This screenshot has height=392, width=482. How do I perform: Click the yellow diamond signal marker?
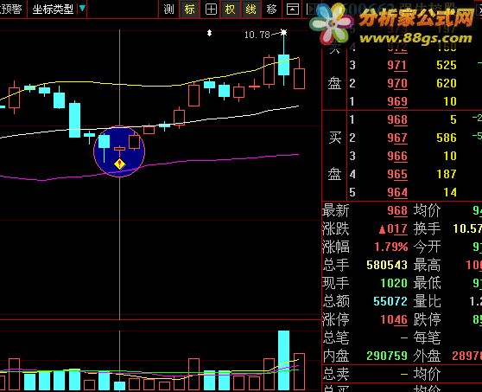point(119,164)
